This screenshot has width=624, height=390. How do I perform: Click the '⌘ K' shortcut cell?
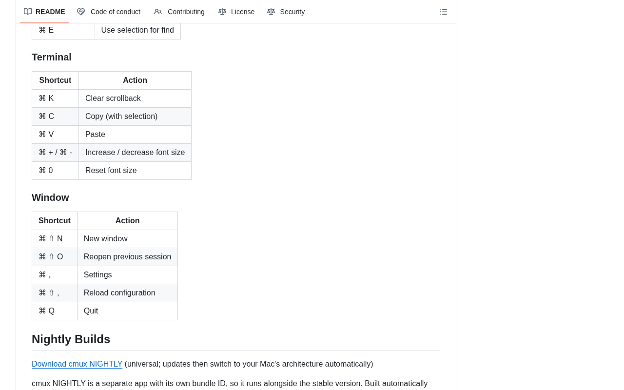click(56, 98)
